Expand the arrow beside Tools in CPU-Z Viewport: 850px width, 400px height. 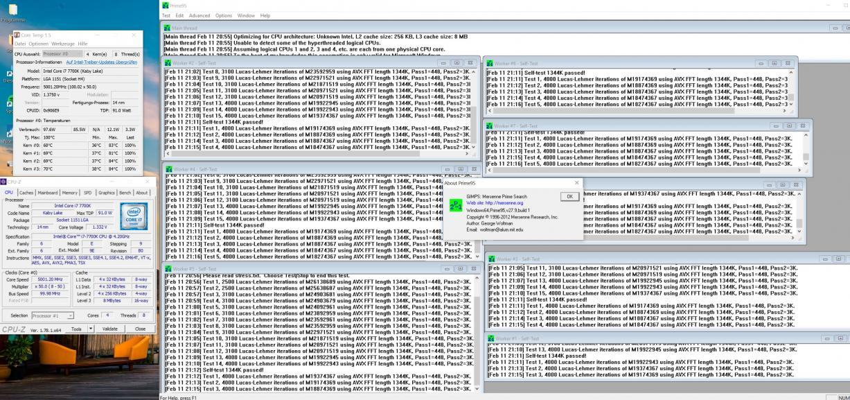pyautogui.click(x=90, y=329)
